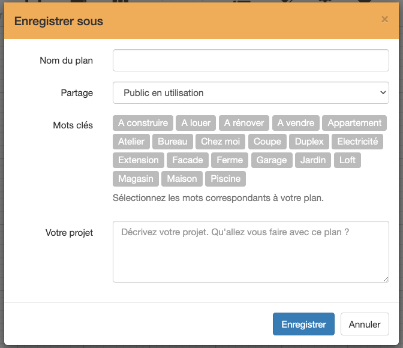Click the Votre projet description textarea
The width and height of the screenshot is (403, 348).
251,252
